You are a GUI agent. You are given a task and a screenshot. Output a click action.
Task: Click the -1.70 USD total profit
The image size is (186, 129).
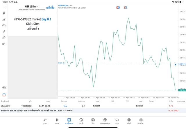point(173,111)
